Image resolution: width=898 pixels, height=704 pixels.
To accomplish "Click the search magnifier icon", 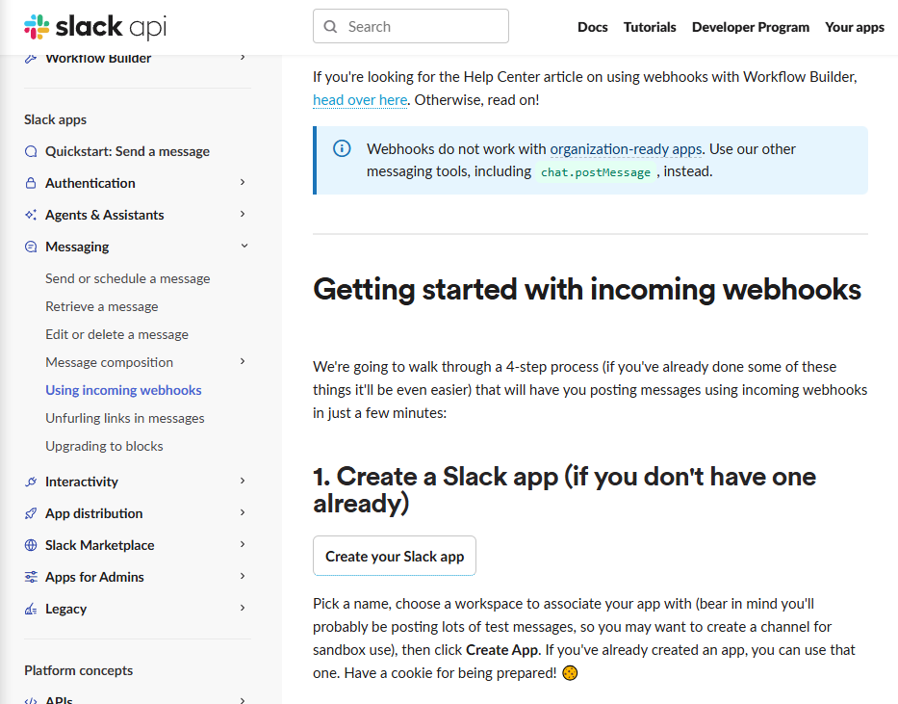I will (x=330, y=26).
